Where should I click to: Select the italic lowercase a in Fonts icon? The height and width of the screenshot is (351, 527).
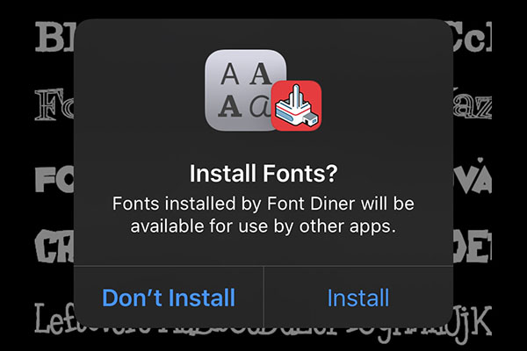(259, 107)
